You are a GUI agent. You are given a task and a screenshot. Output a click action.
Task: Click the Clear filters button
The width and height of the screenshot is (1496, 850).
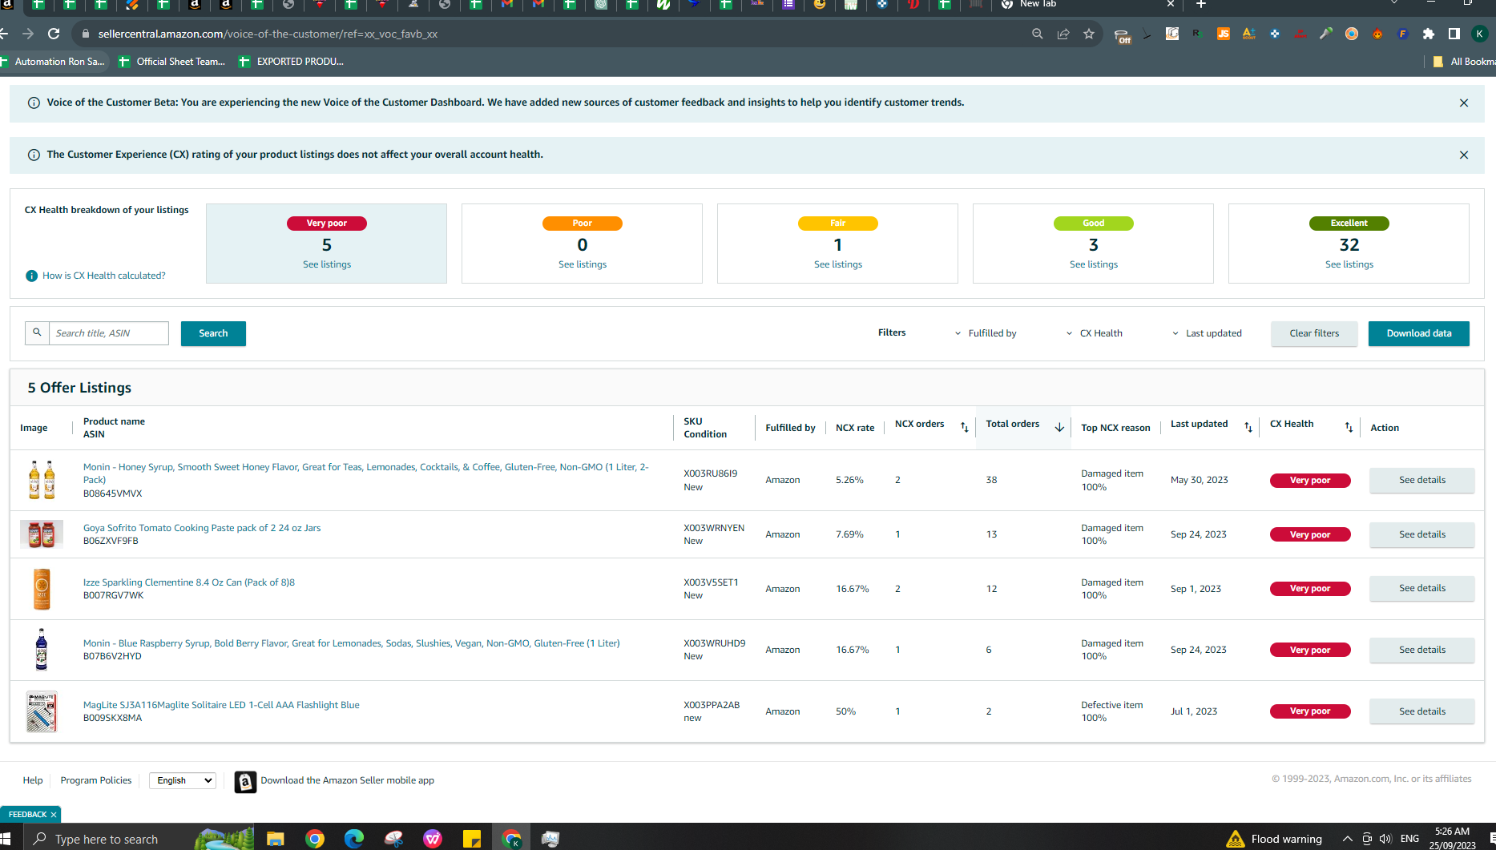[x=1314, y=333]
